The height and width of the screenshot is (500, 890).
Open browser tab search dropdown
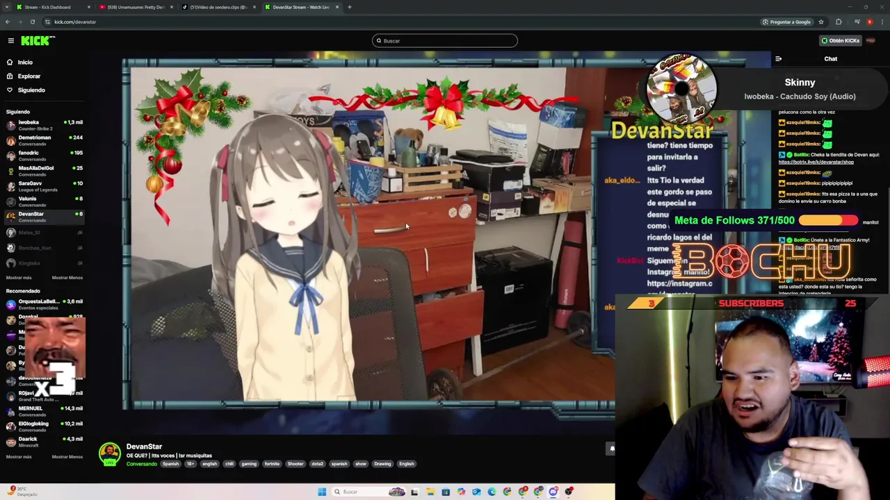pos(6,7)
